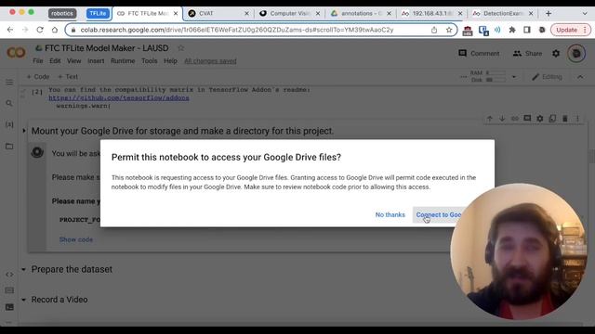Click the share page icon in address bar
595x334 pixels.
434,30
